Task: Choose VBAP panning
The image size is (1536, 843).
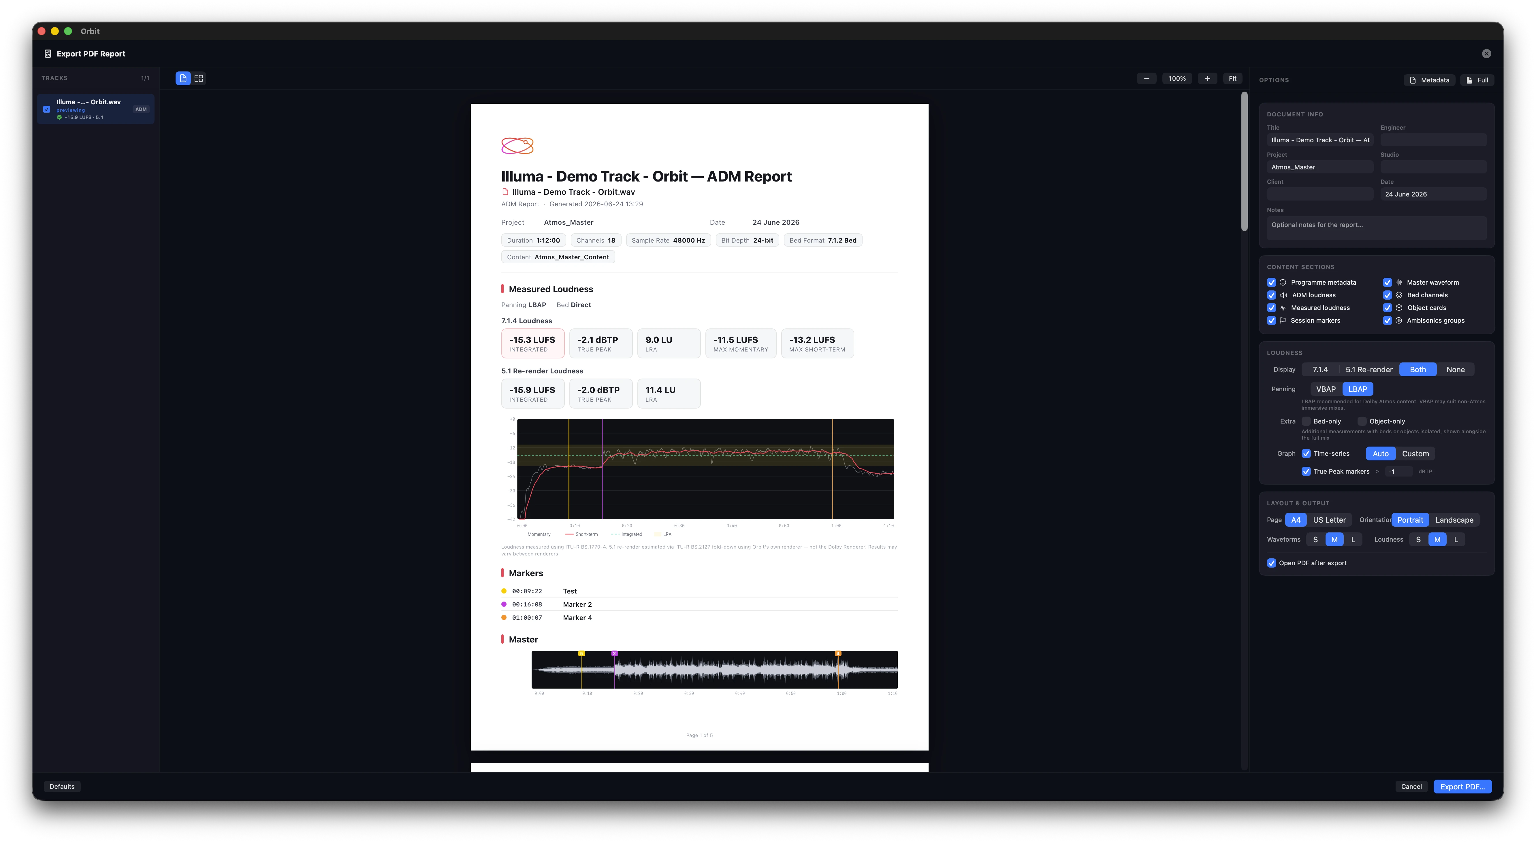Action: point(1326,389)
